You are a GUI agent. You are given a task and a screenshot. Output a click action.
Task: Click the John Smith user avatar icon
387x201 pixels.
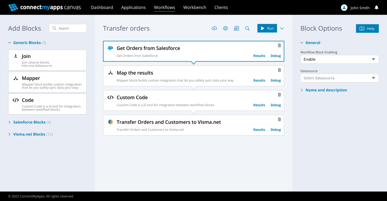tap(344, 8)
